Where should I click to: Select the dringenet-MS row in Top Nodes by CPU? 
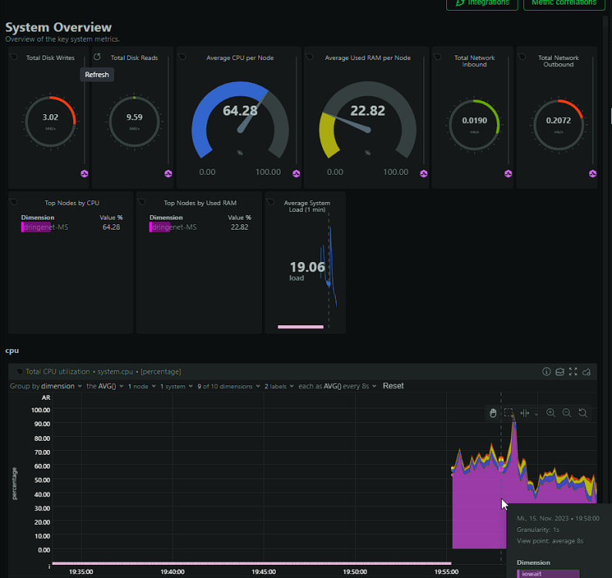pyautogui.click(x=72, y=227)
